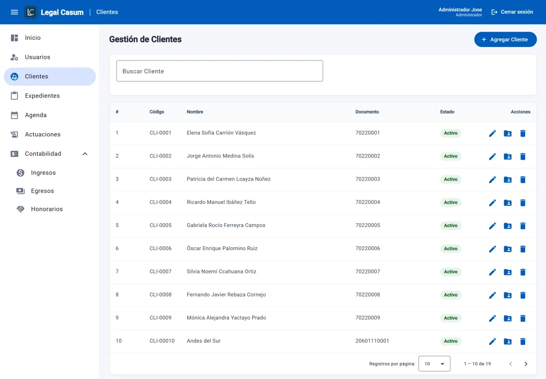This screenshot has width=546, height=379.
Task: Delete client Andes del Sur
Action: pos(523,342)
